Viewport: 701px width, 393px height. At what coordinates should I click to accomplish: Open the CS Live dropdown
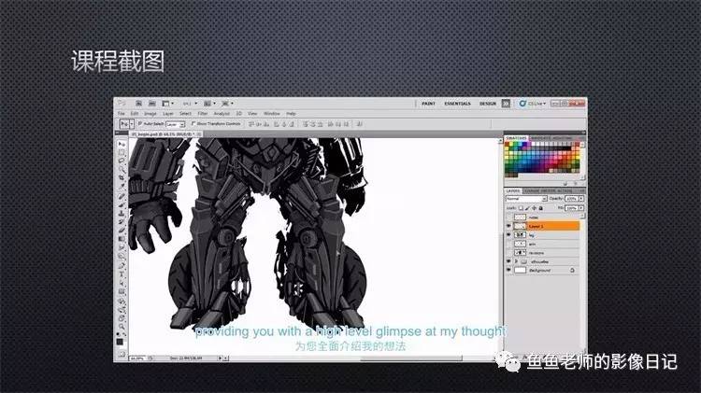click(533, 104)
